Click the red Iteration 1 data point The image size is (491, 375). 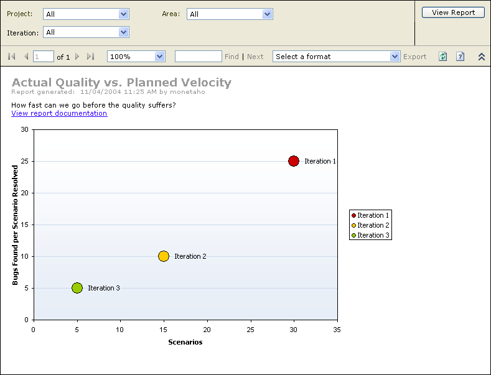pyautogui.click(x=294, y=161)
